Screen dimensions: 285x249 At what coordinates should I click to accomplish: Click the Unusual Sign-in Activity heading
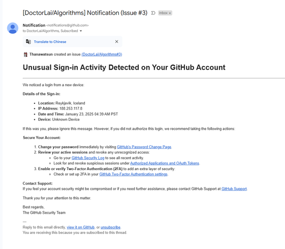[124, 67]
